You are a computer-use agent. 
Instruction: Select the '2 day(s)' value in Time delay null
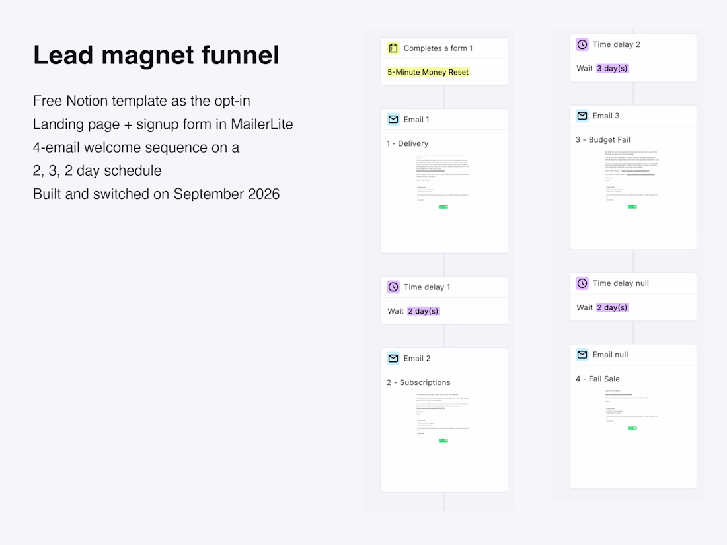(x=612, y=307)
